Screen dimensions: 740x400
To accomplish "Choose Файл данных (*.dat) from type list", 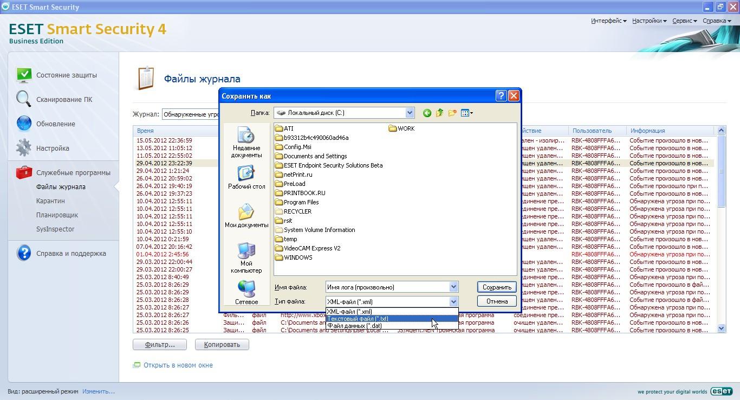I will tap(392, 326).
